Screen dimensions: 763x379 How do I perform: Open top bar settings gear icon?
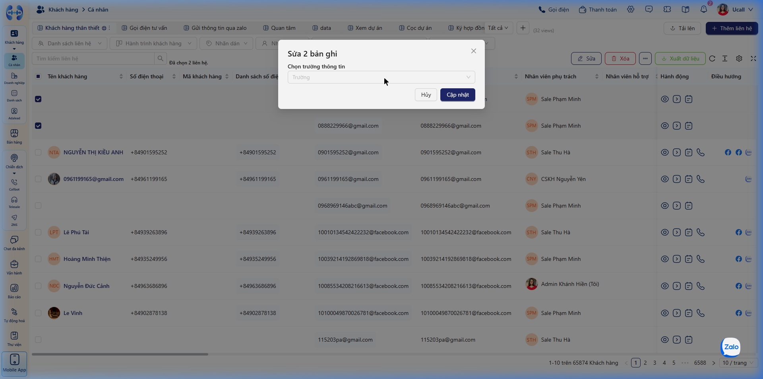click(x=631, y=9)
